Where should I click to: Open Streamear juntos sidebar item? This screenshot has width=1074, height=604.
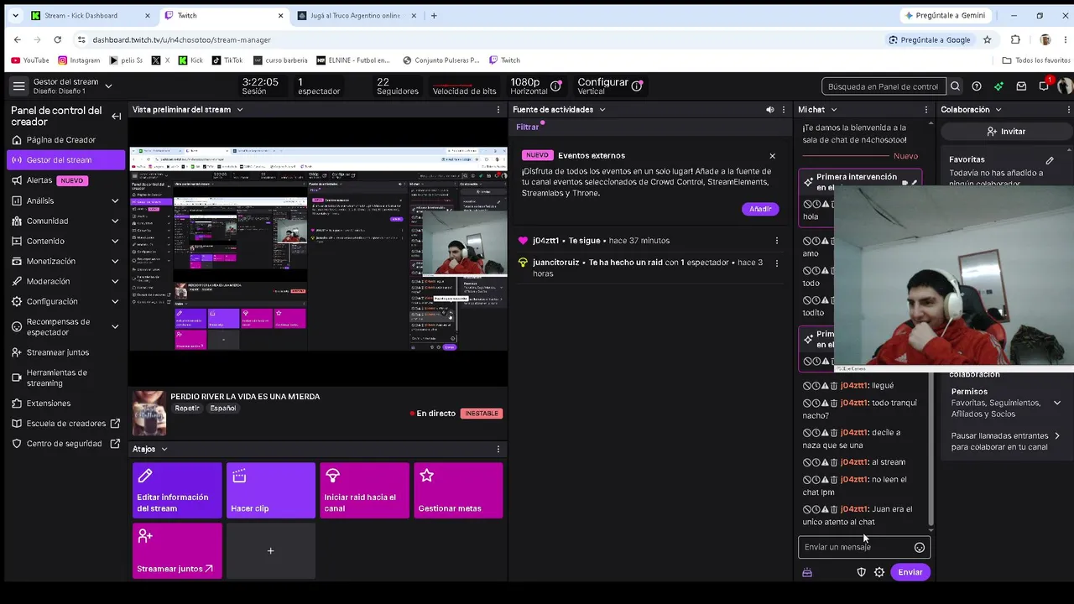click(x=65, y=352)
